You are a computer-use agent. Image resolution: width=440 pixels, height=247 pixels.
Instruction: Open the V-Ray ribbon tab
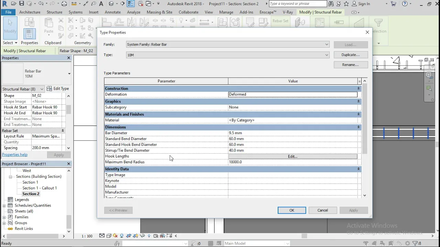point(288,12)
